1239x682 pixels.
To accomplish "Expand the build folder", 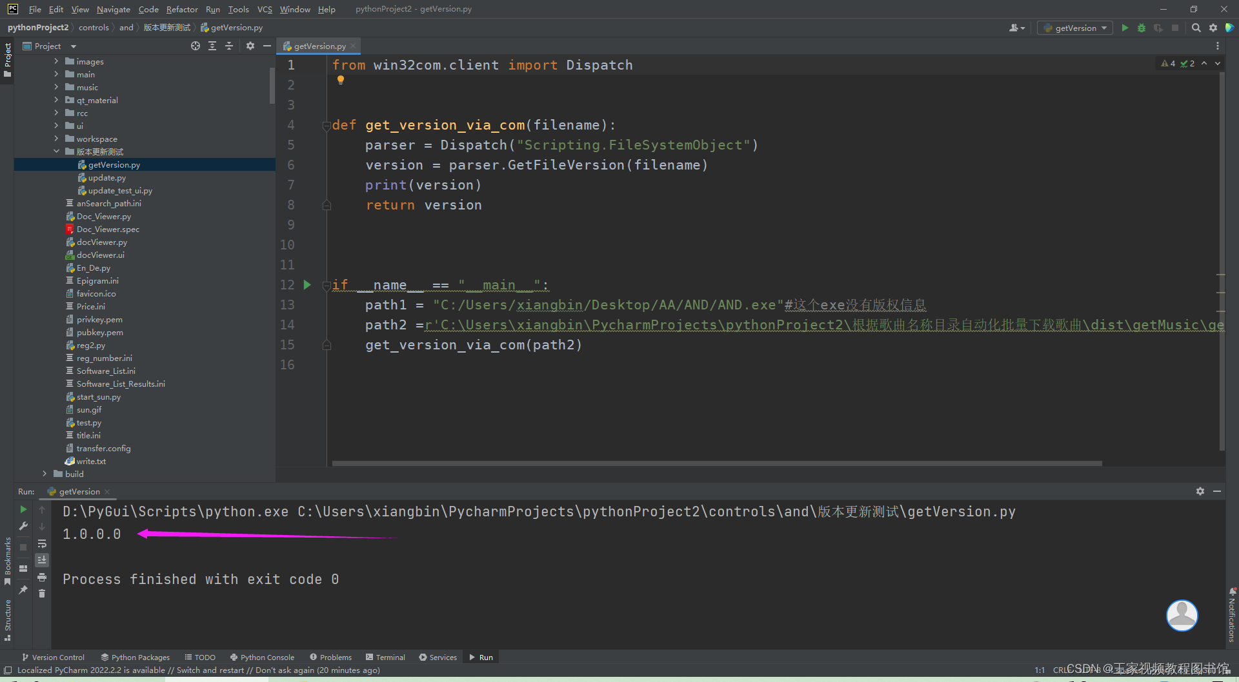I will point(43,474).
